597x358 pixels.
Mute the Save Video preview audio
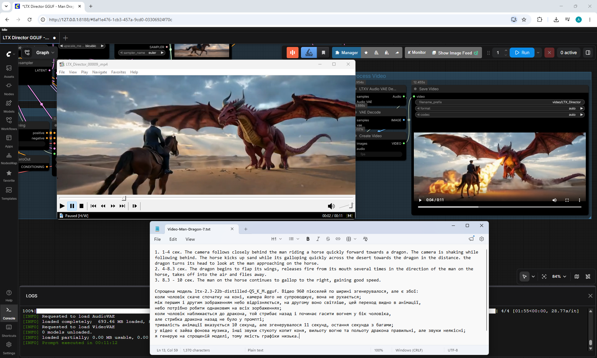554,200
